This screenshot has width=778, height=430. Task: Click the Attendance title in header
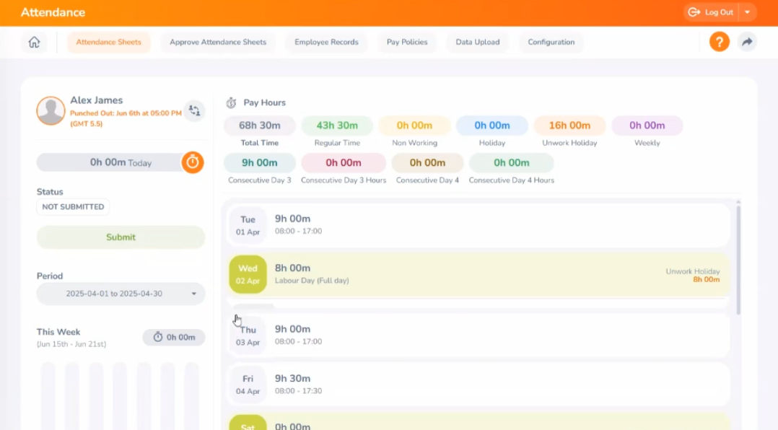53,12
